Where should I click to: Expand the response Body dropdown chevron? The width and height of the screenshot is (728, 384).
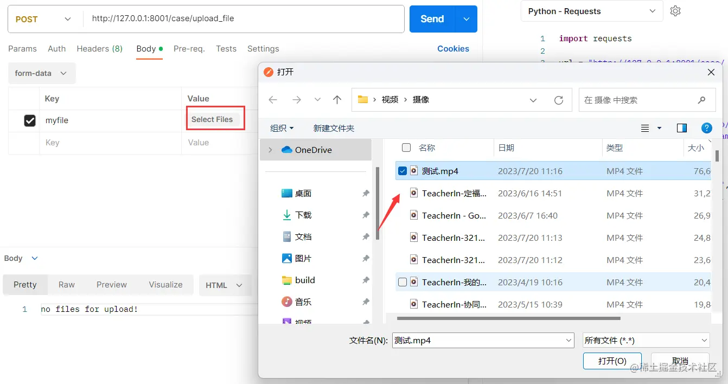[35, 258]
